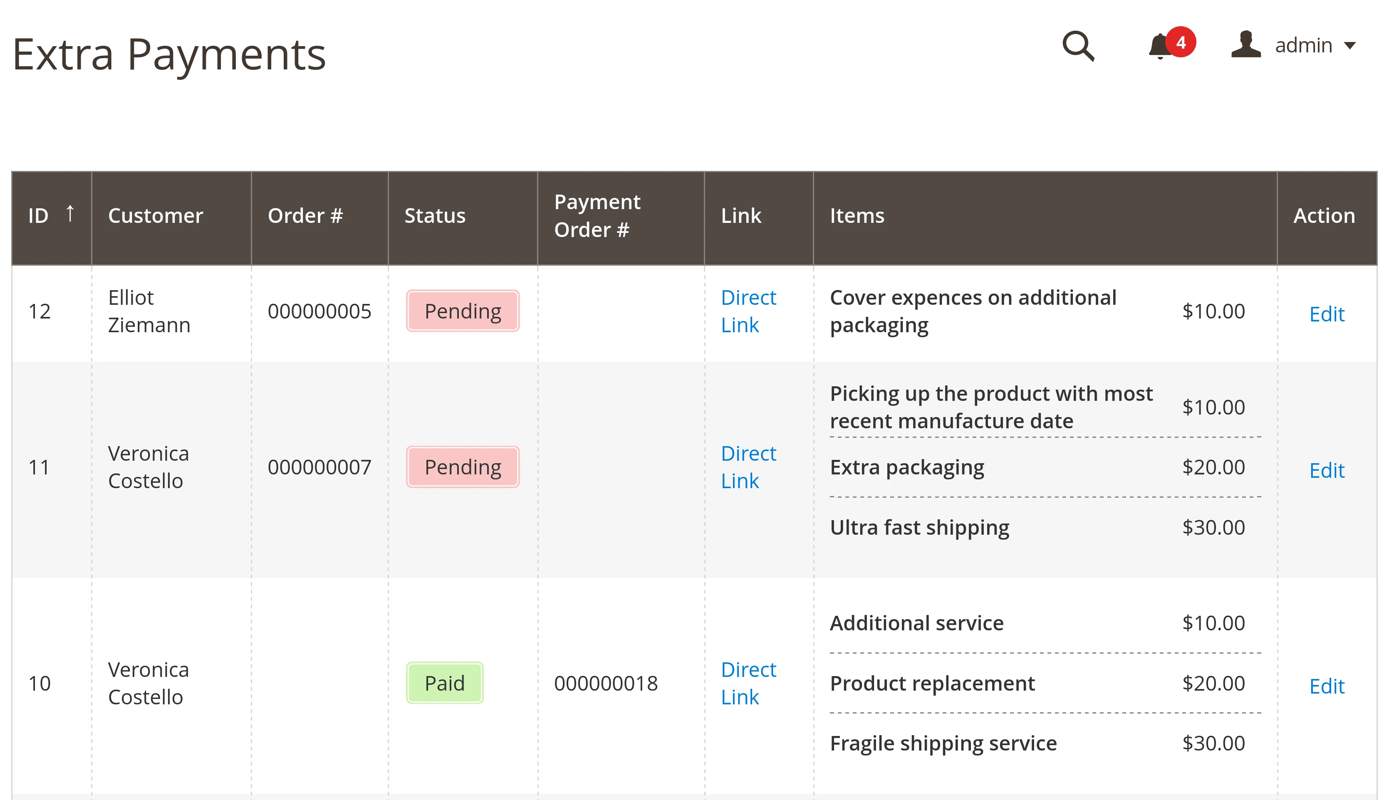Open Direct Link for Elliot Ziemann
This screenshot has height=800, width=1394.
pyautogui.click(x=748, y=311)
